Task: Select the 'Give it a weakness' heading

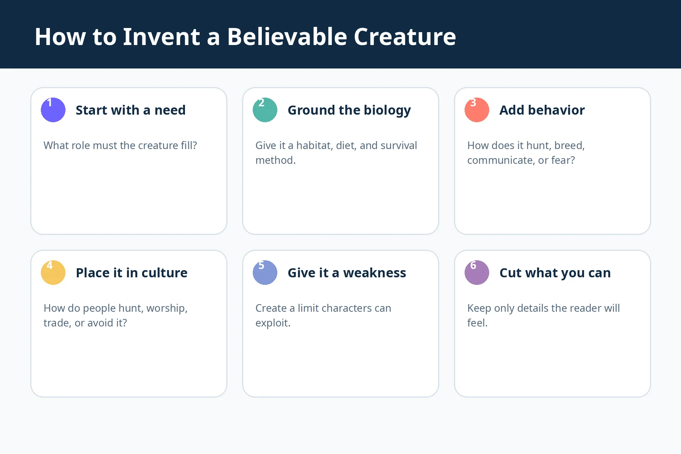Action: tap(347, 273)
